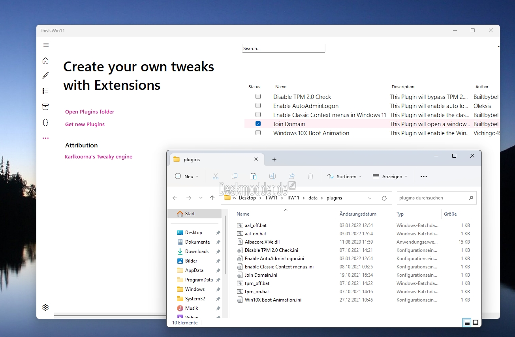
Task: Open the hamburger menu in ThisIsWin11
Action: point(46,45)
